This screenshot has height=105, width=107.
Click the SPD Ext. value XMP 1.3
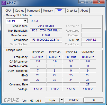tap(91, 40)
